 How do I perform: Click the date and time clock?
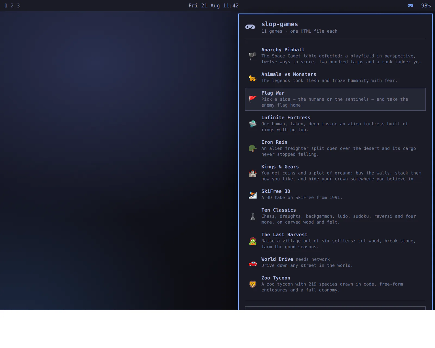213,5
